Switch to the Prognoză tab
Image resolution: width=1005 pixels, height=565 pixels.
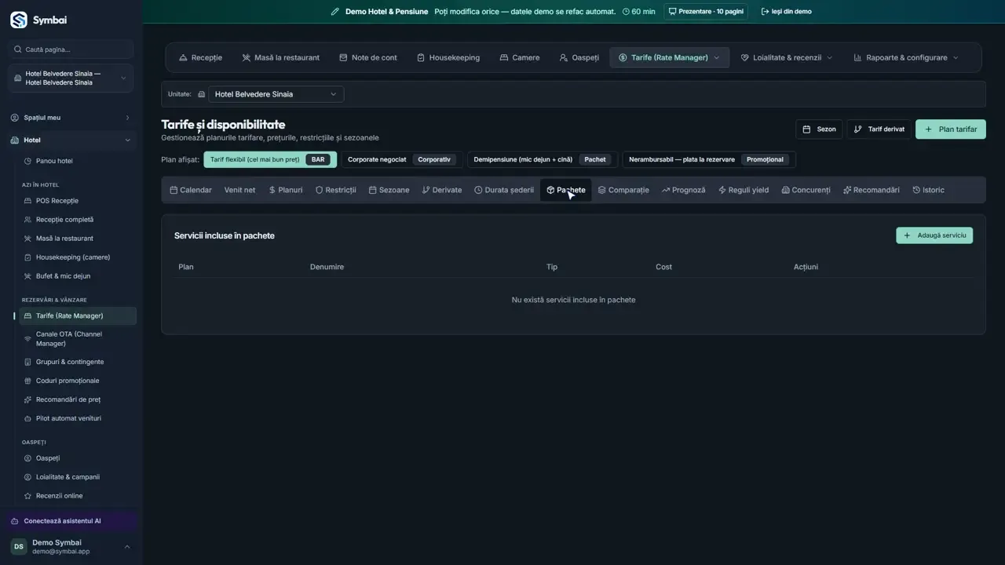point(683,190)
